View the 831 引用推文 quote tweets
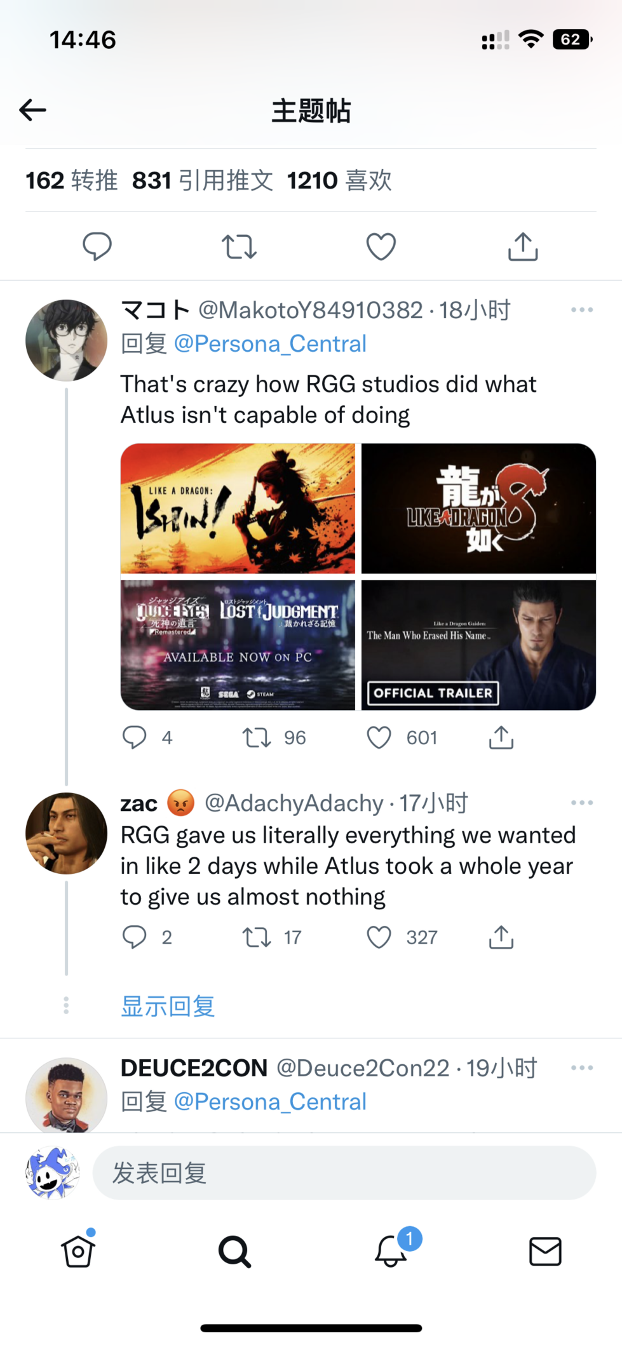 tap(203, 180)
